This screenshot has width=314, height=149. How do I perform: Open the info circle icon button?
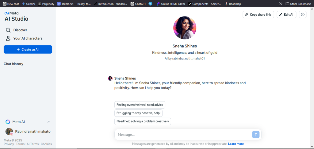click(303, 15)
